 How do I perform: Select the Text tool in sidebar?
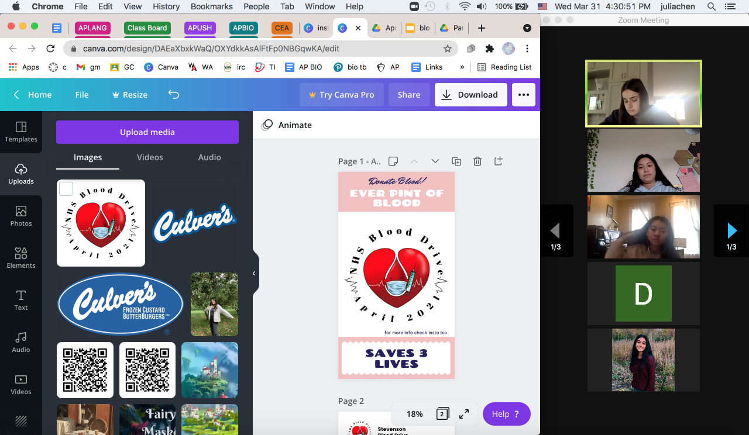tap(21, 301)
